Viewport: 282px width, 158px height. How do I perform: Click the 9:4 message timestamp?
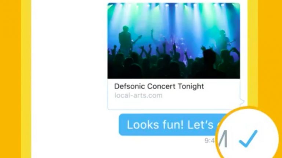click(x=210, y=140)
